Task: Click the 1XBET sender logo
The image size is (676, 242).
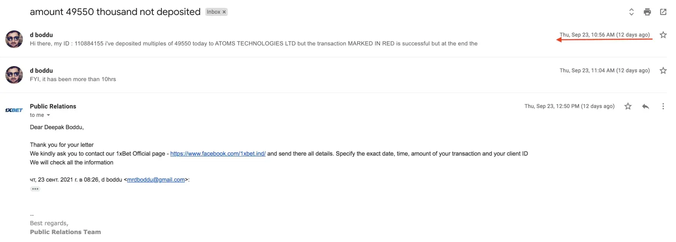Action: tap(14, 110)
